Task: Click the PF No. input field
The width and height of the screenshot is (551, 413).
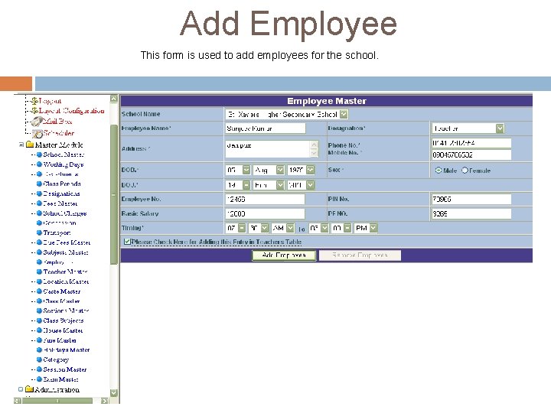Action: (471, 213)
